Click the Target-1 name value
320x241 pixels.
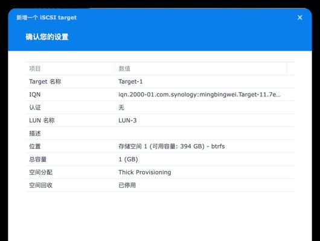(x=130, y=82)
